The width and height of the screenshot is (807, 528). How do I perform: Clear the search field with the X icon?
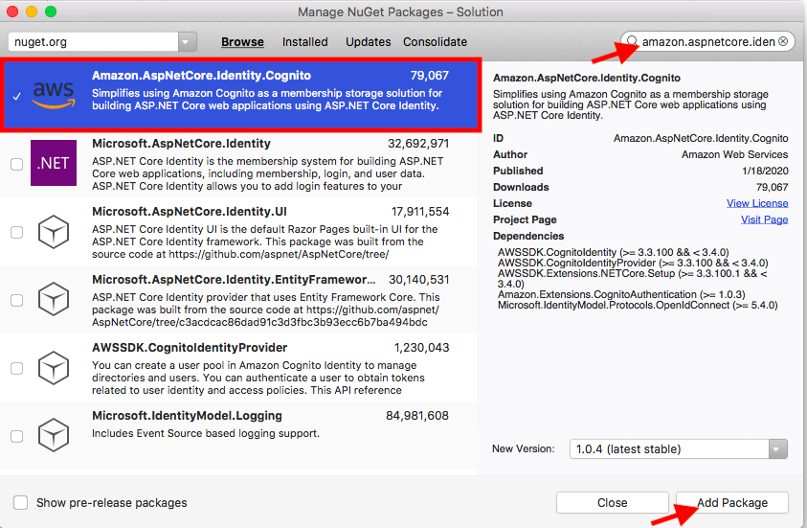783,41
